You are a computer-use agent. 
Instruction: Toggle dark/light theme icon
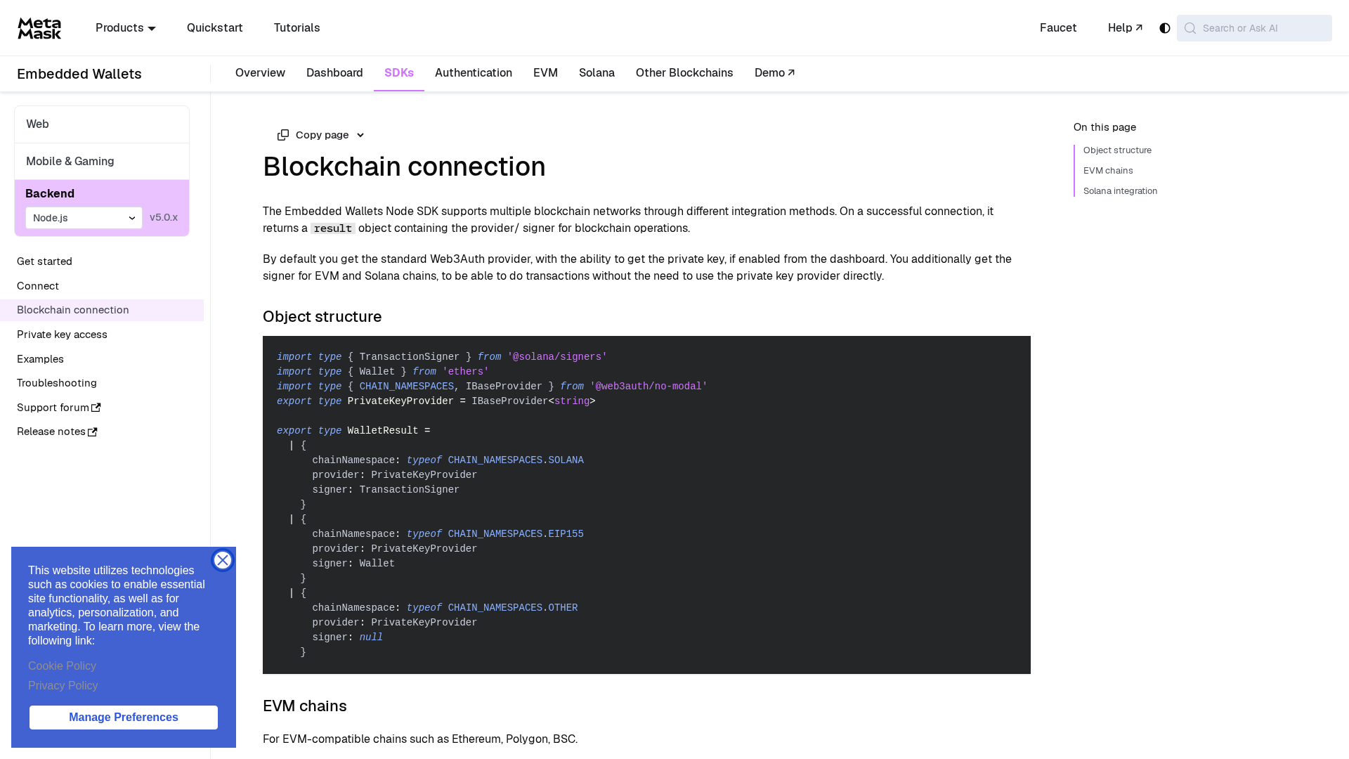pos(1165,28)
